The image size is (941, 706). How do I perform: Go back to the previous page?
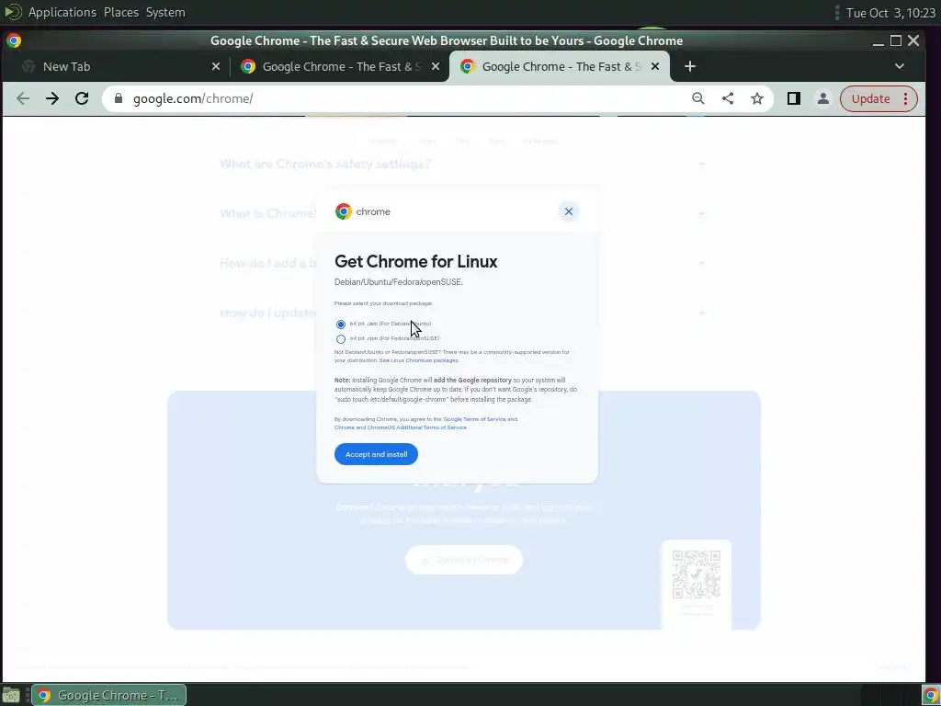[x=23, y=98]
